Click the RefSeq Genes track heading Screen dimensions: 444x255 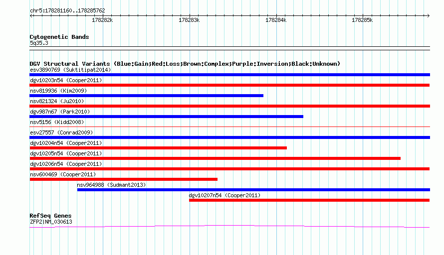50,216
